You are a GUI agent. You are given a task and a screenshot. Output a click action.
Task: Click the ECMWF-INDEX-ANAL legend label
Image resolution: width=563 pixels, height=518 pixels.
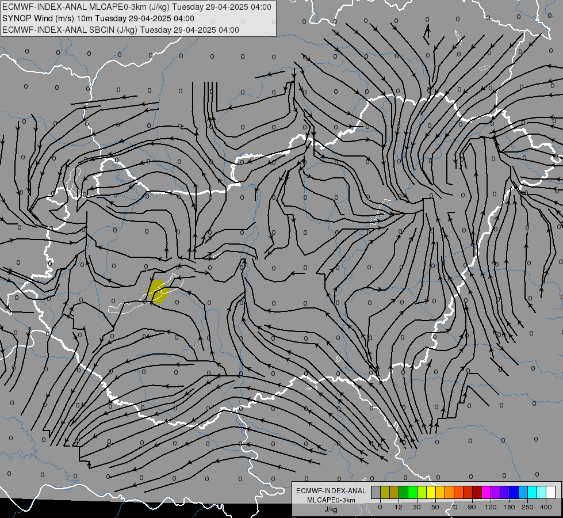[331, 491]
